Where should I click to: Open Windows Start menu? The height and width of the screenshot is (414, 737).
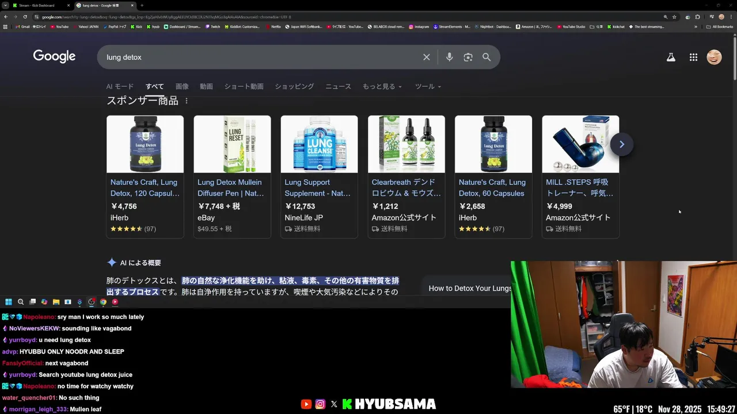click(x=9, y=302)
